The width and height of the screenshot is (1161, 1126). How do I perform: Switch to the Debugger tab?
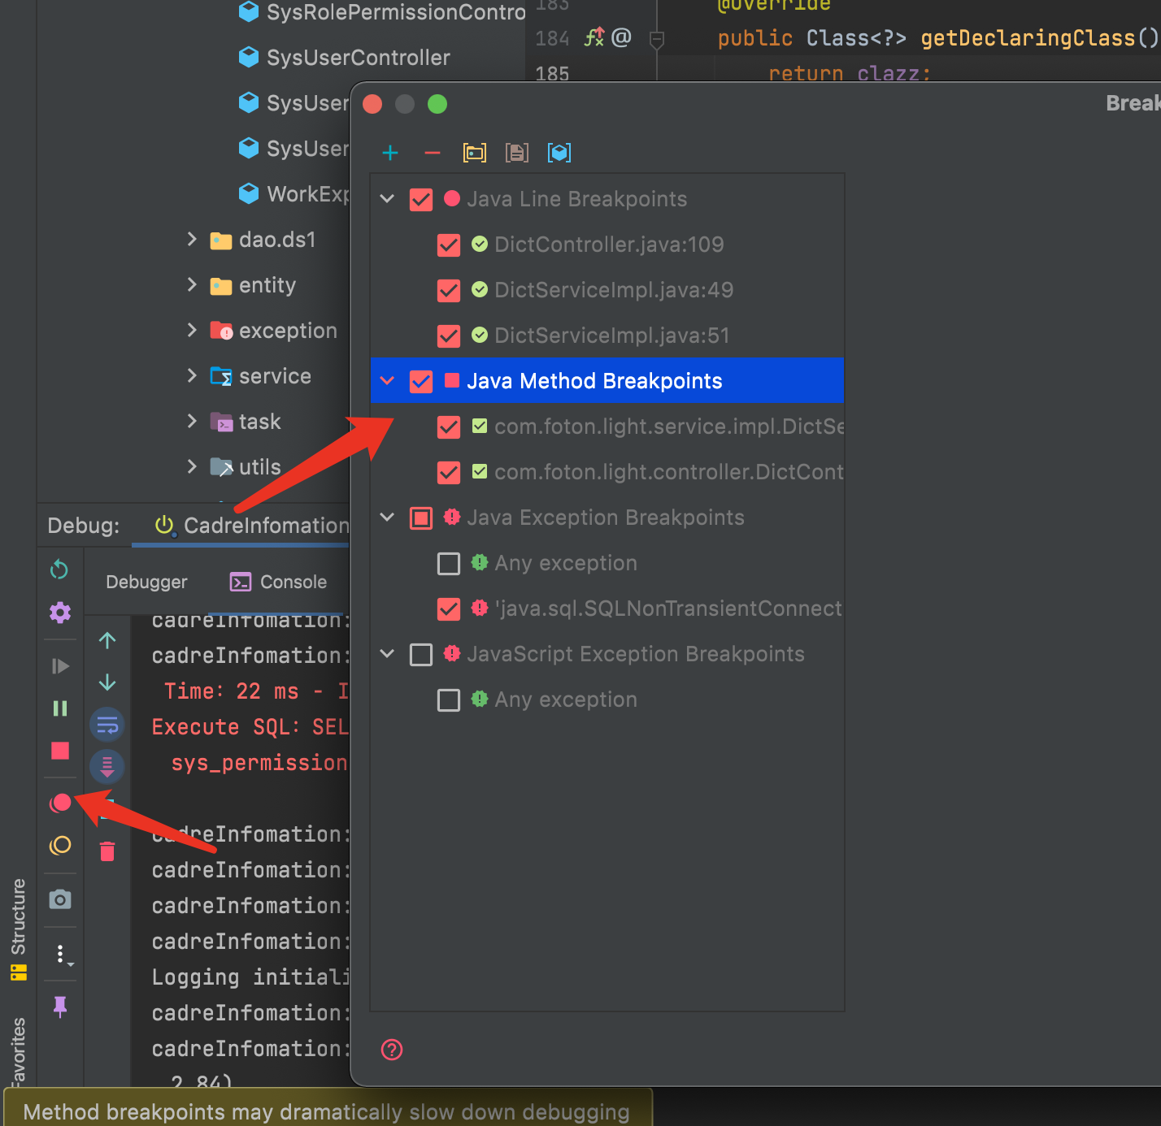[146, 582]
